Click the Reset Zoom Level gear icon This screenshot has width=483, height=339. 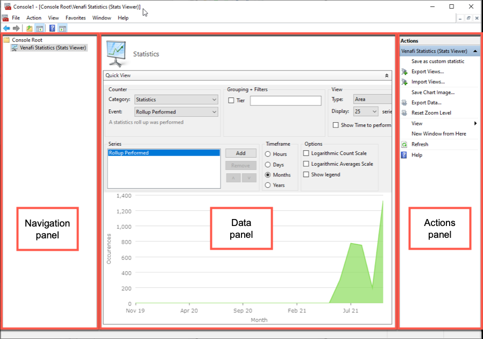404,113
